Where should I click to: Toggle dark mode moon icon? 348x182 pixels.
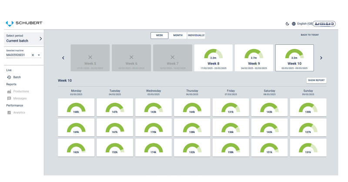click(287, 24)
